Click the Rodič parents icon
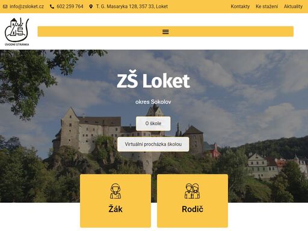308x231 pixels. [x=192, y=191]
